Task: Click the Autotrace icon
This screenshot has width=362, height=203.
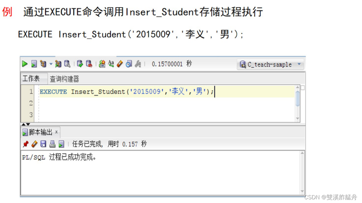Action: pyautogui.click(x=58, y=64)
